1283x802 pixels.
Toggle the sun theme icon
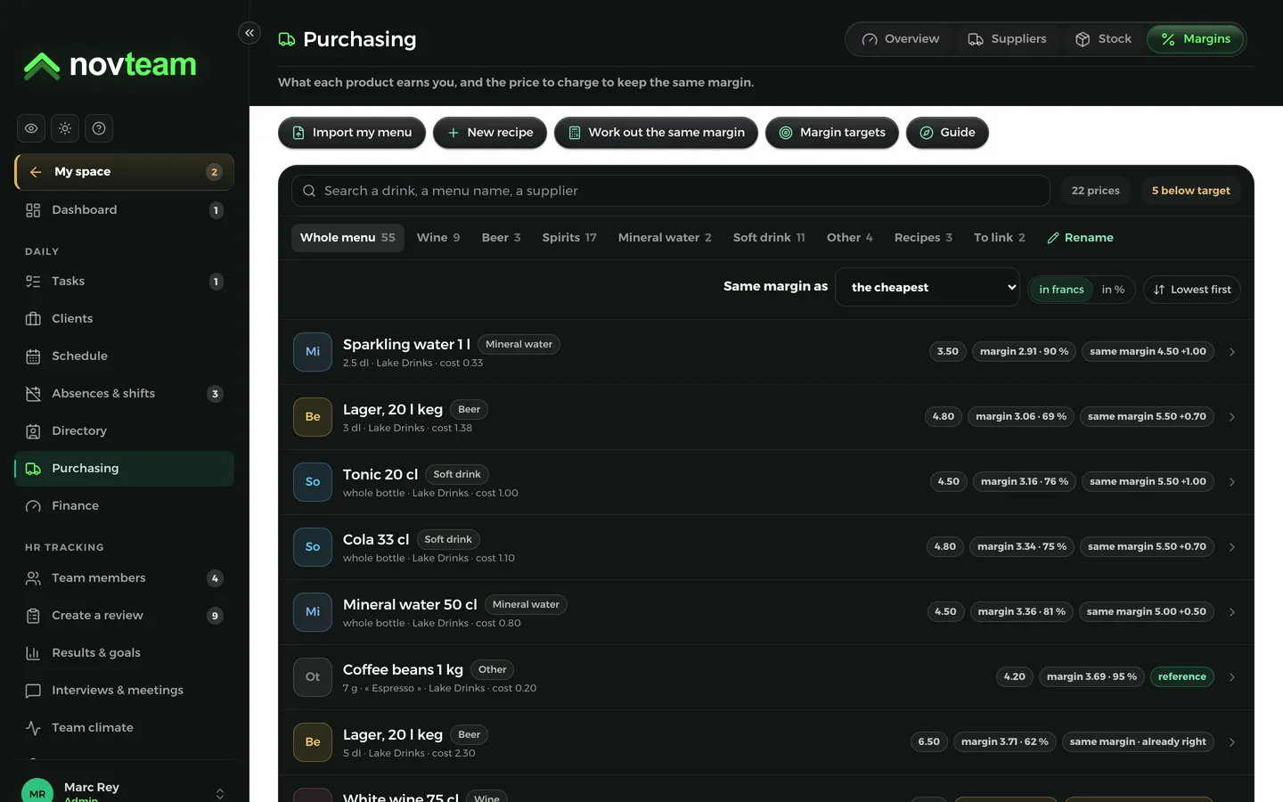click(65, 128)
